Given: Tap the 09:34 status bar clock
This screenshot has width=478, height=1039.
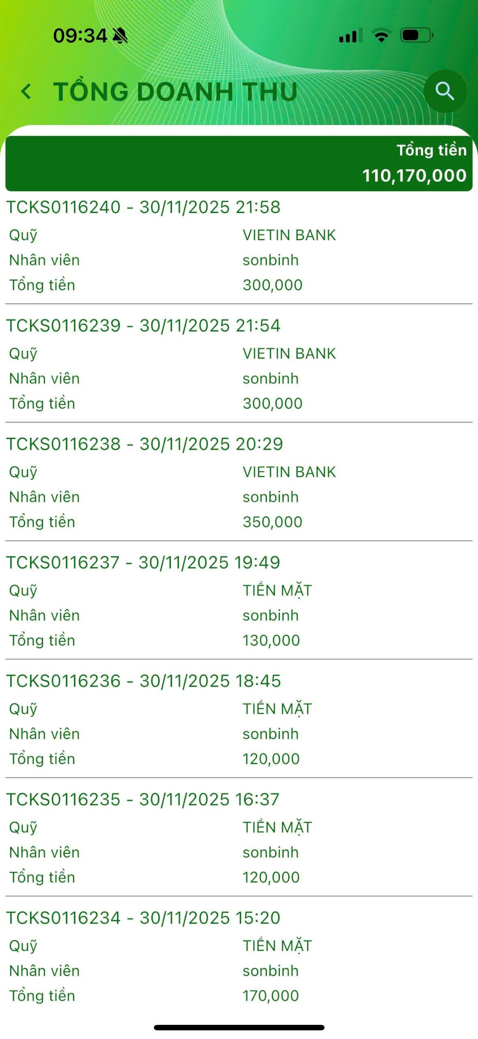Looking at the screenshot, I should pyautogui.click(x=80, y=36).
